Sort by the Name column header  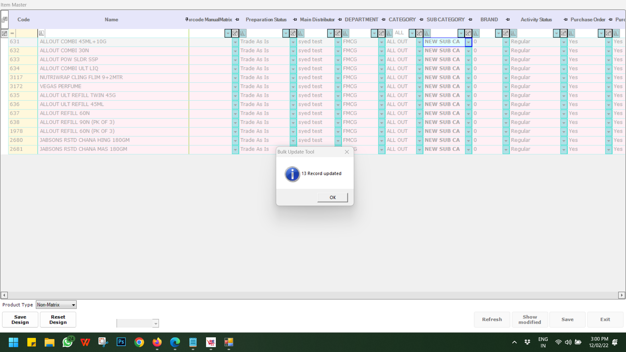click(111, 20)
